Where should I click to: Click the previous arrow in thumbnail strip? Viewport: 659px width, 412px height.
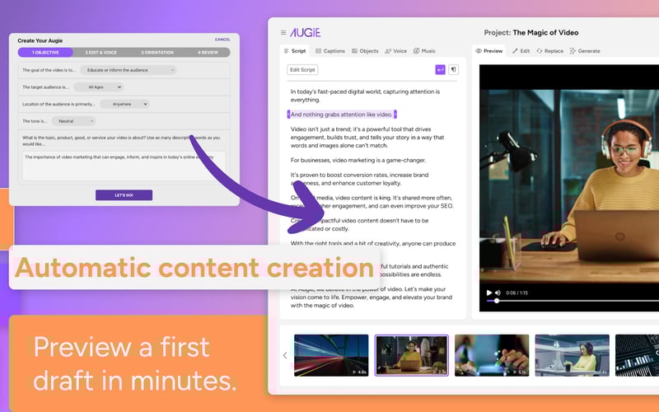285,356
